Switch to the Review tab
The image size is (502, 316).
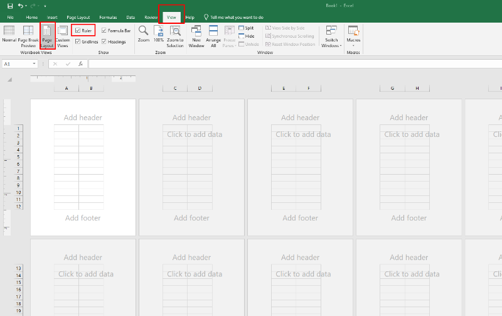click(151, 18)
